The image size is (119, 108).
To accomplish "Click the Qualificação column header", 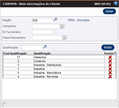I will 69,53.
